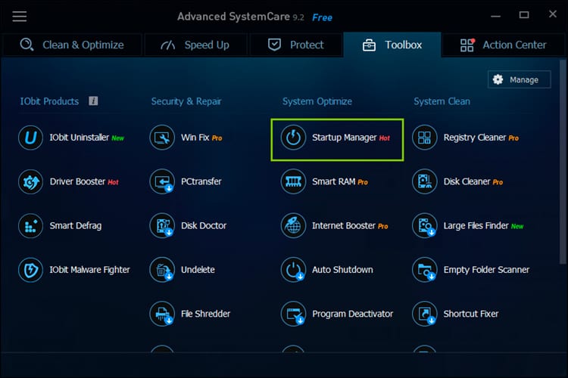The height and width of the screenshot is (378, 568).
Task: Click the Smart Defrag label
Action: tap(75, 226)
